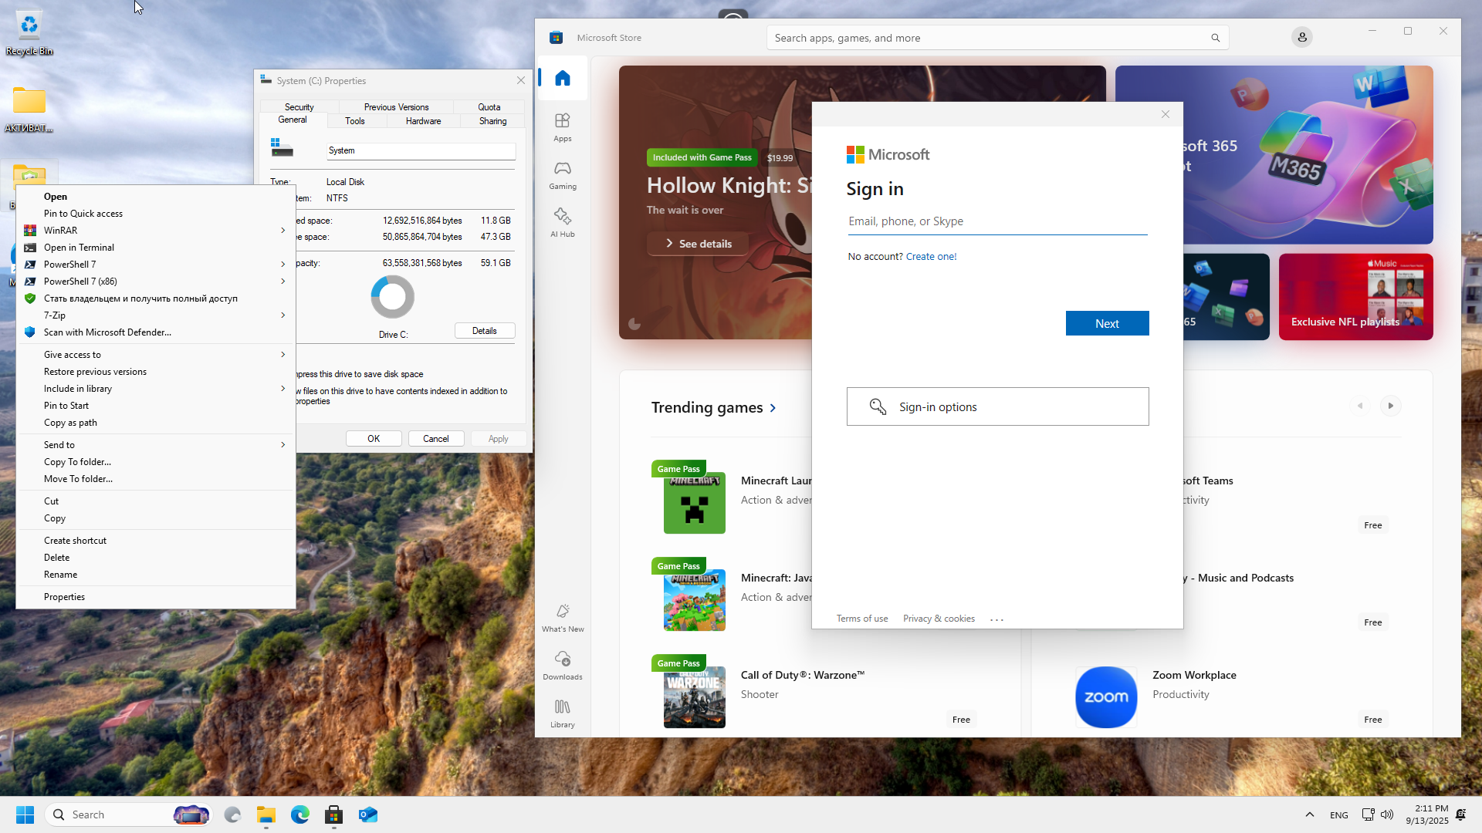Switch to the Hardware tab
Viewport: 1482px width, 833px height.
[424, 121]
